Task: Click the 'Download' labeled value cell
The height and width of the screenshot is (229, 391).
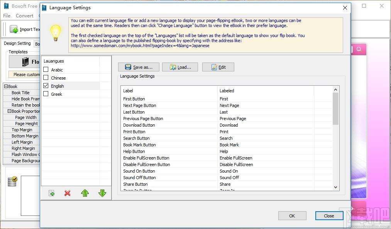Action: (x=266, y=125)
